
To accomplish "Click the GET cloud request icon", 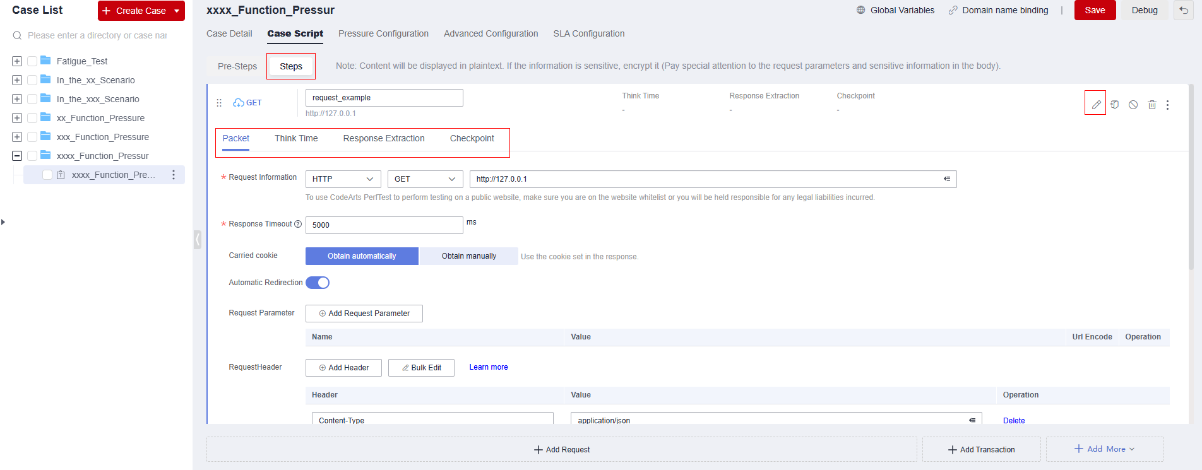I will [x=239, y=102].
